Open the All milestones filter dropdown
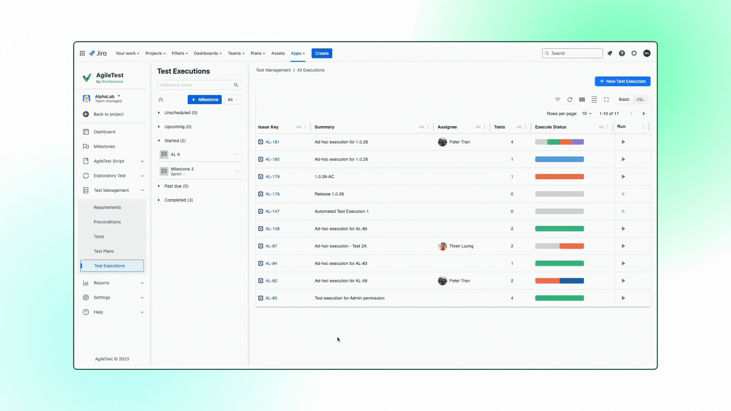Image resolution: width=731 pixels, height=411 pixels. click(233, 99)
